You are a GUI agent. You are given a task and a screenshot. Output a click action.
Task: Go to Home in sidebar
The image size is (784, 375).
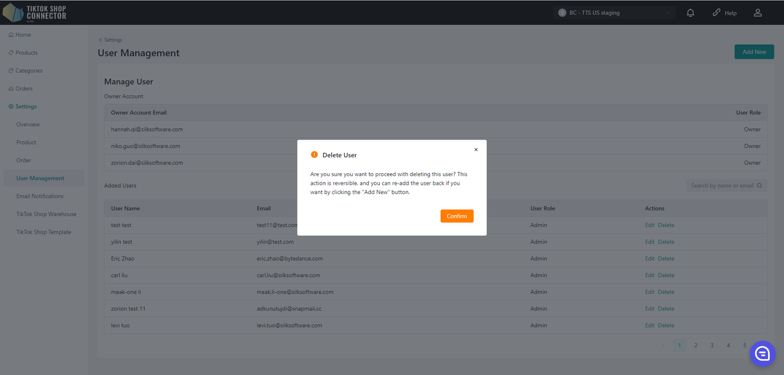pyautogui.click(x=23, y=35)
